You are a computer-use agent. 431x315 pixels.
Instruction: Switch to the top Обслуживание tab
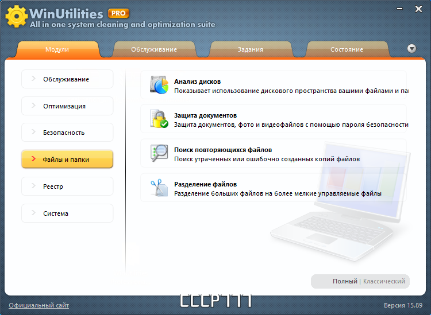154,49
